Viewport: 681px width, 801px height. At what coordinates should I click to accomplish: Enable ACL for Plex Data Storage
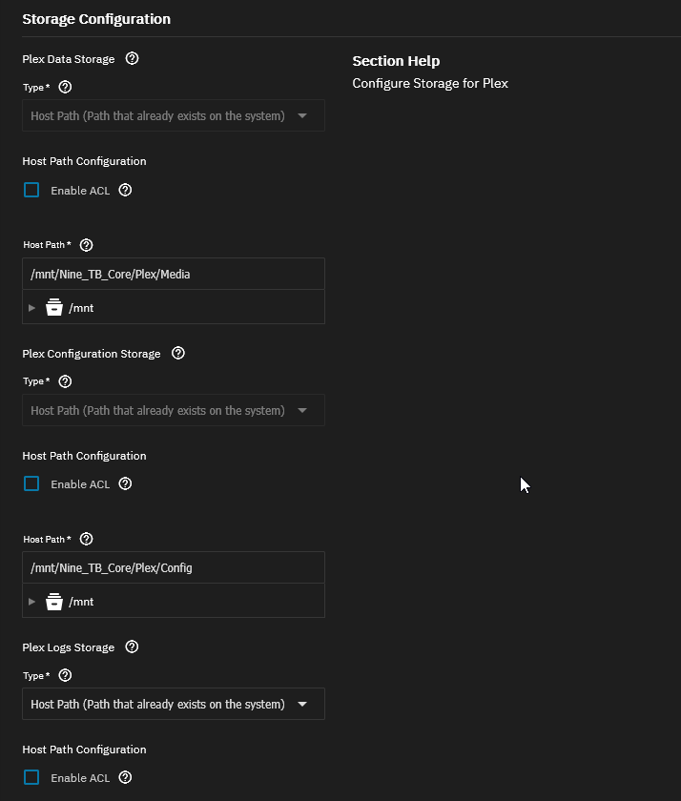tap(31, 191)
